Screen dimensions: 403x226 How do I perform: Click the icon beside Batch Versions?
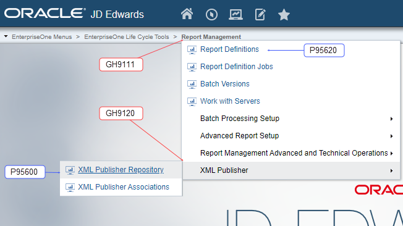tap(192, 84)
